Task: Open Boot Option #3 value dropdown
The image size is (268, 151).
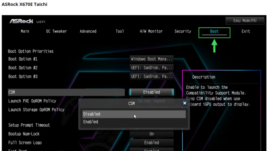Action: coord(152,76)
